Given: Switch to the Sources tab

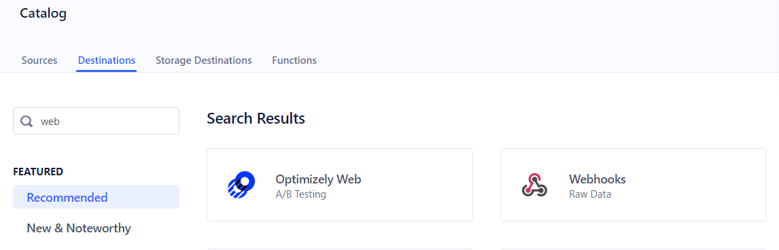Looking at the screenshot, I should click(39, 60).
